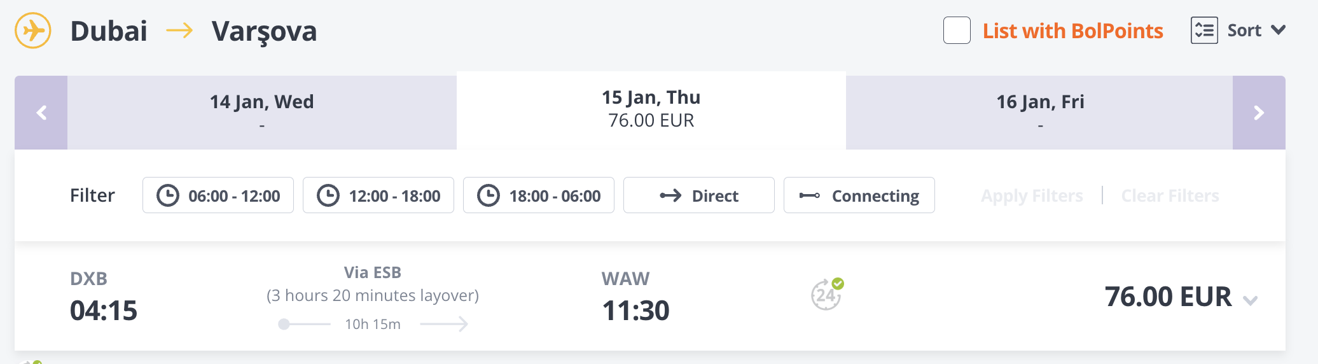The width and height of the screenshot is (1318, 364).
Task: Select the 14 Jan, Wed date tab
Action: click(261, 113)
